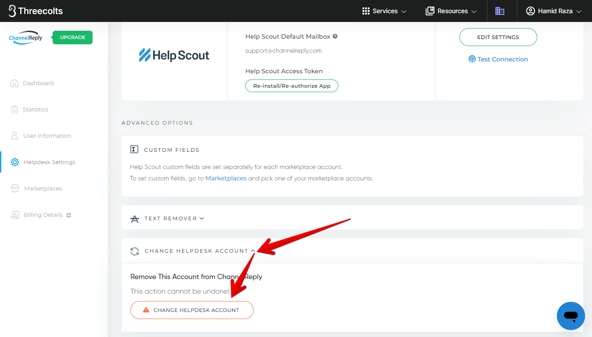This screenshot has width=592, height=337.
Task: Open the blue chat support widget
Action: [x=570, y=316]
